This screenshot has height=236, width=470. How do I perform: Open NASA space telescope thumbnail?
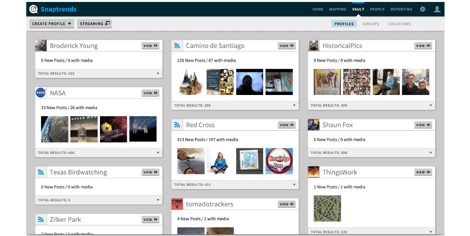coord(114,129)
